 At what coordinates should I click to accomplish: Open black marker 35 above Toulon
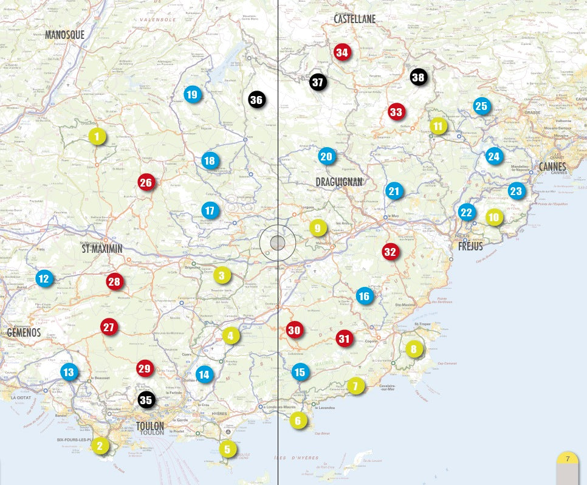(146, 399)
